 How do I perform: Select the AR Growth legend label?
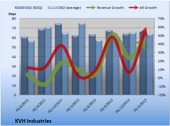tap(148, 8)
